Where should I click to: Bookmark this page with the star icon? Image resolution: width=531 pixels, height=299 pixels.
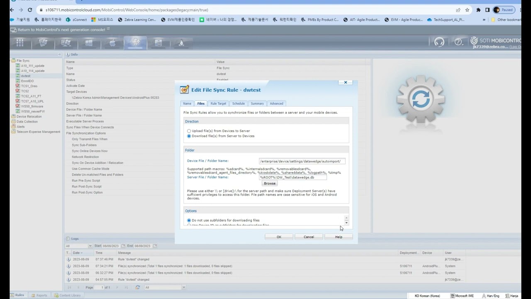pos(467,10)
